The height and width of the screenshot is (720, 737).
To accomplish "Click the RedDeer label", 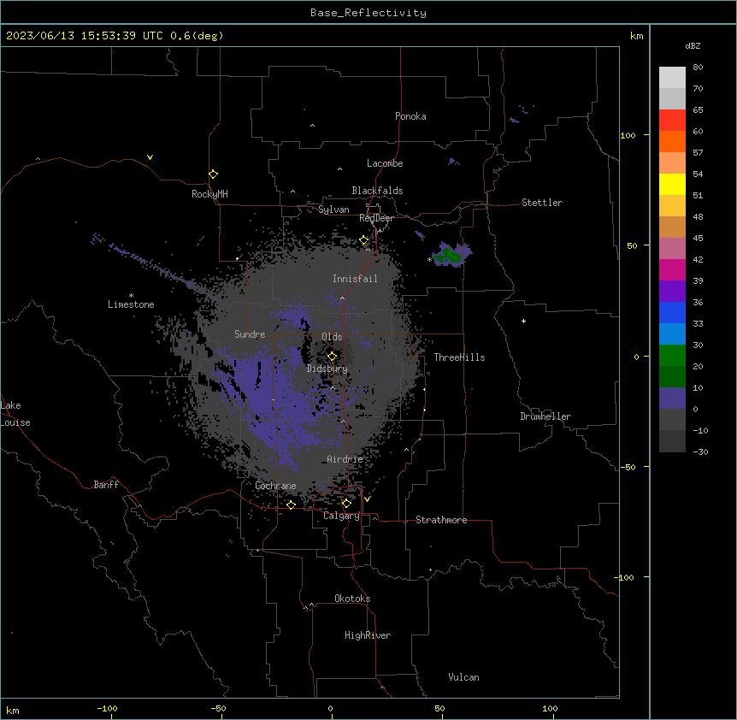I will click(376, 218).
